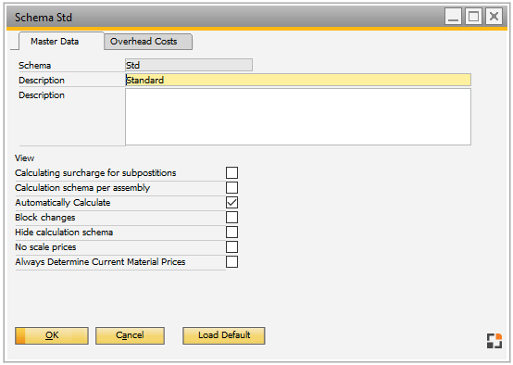513x365 pixels.
Task: Click the large multi-line Description text area
Action: click(298, 117)
